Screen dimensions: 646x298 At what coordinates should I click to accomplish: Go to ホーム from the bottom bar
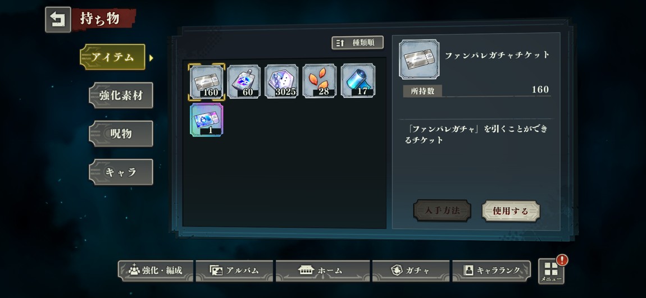(322, 271)
